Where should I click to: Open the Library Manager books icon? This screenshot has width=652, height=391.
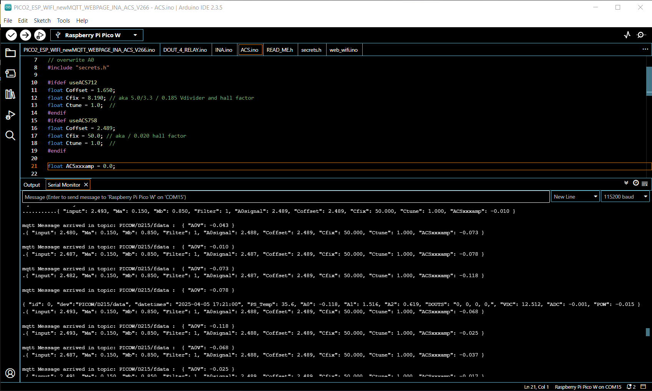pyautogui.click(x=10, y=94)
